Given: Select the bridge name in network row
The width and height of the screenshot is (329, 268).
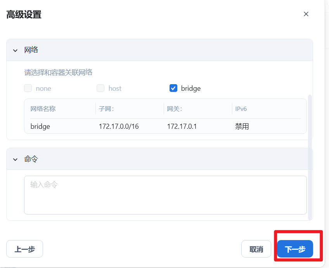Looking at the screenshot, I should (x=40, y=126).
